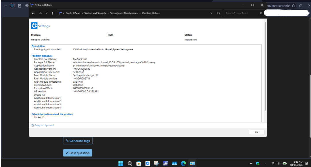This screenshot has height=167, width=311.
Task: Open Microsoft Edge from the taskbar
Action: pyautogui.click(x=183, y=164)
